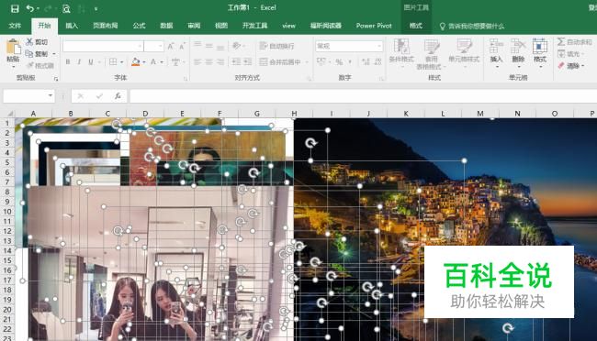Undo the last action

pos(29,8)
